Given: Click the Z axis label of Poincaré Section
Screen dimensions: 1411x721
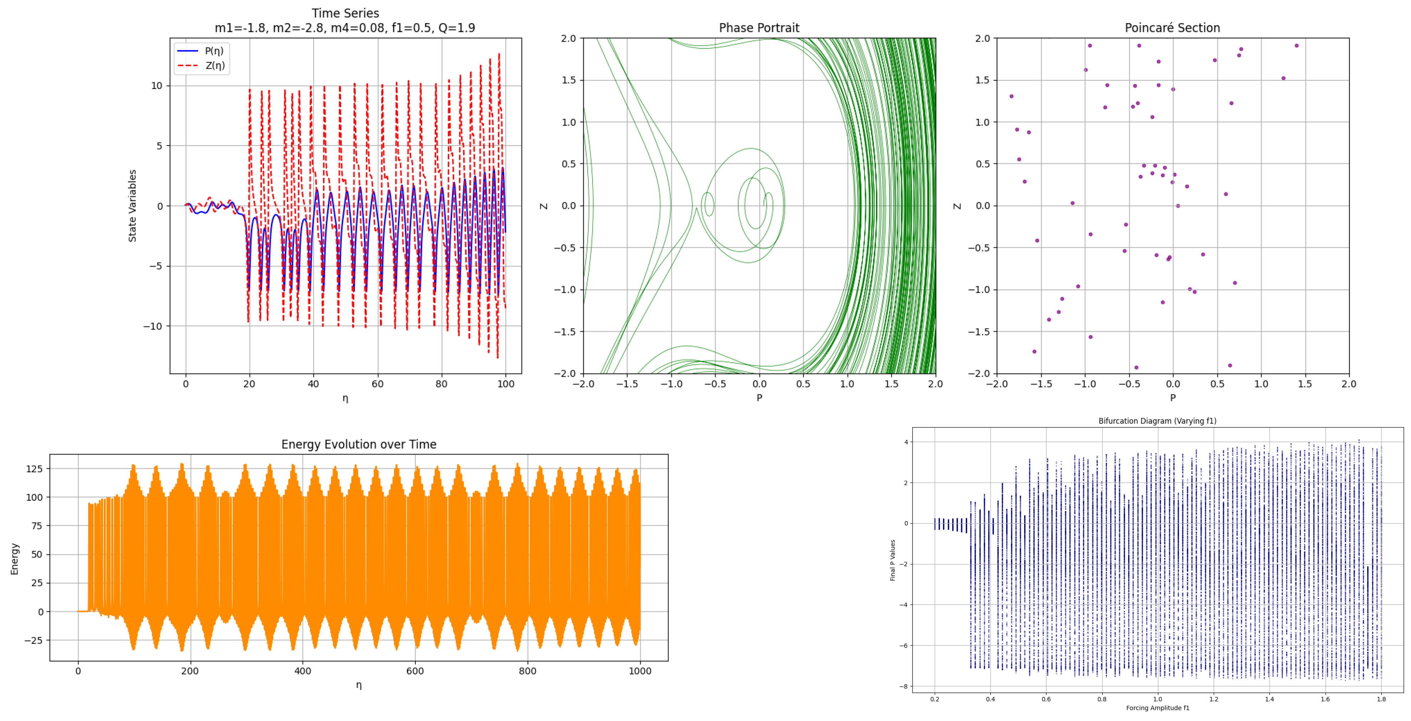Looking at the screenshot, I should [957, 206].
